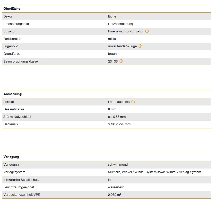
Task: Click the 'Deckmaß' label
Action: click(x=11, y=124)
